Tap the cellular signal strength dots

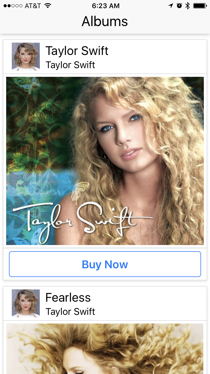click(13, 6)
